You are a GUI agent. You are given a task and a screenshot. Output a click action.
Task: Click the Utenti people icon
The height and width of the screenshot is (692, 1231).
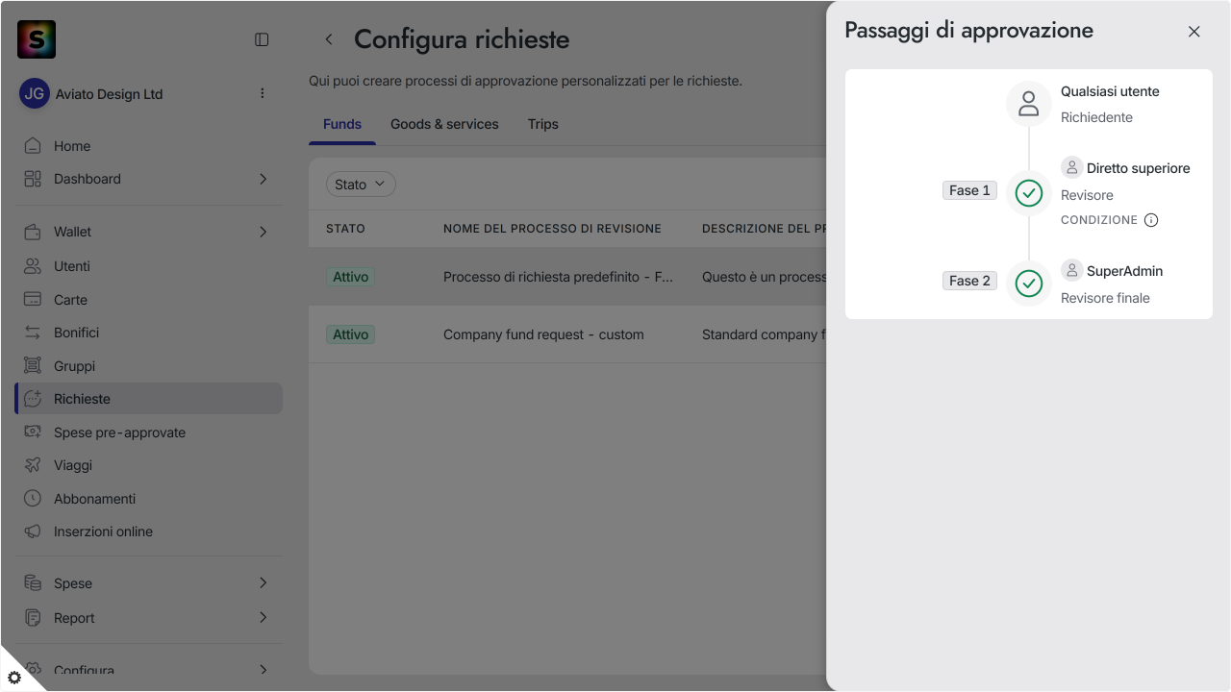click(x=33, y=266)
